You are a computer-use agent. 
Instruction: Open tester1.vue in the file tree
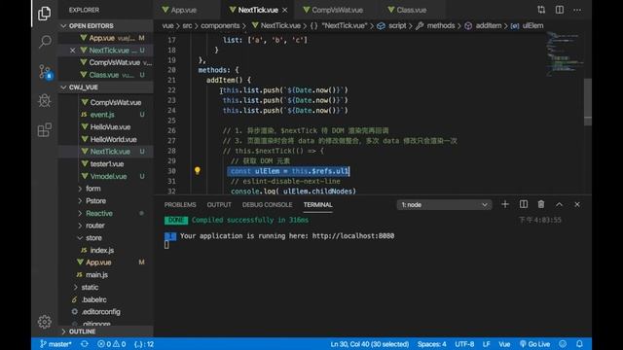pos(106,164)
